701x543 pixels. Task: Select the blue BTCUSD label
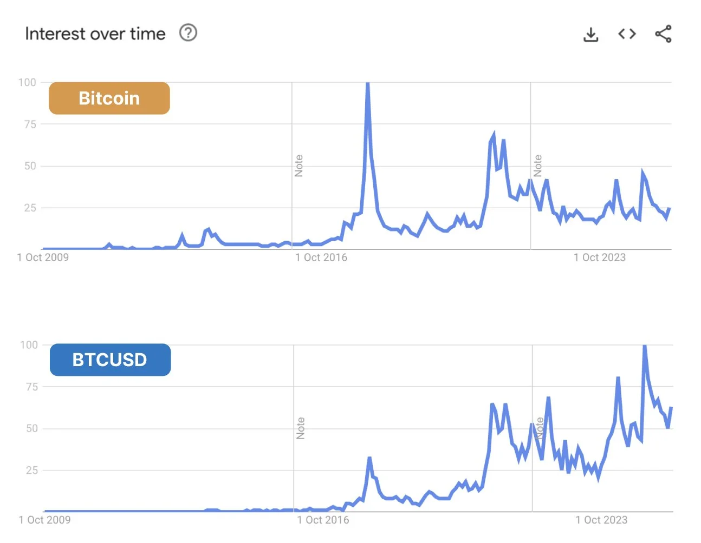click(x=110, y=360)
